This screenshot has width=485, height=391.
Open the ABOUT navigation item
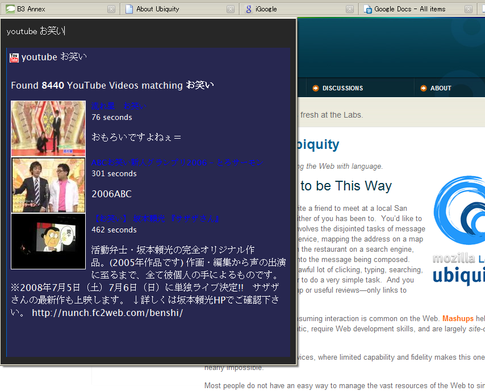(441, 88)
